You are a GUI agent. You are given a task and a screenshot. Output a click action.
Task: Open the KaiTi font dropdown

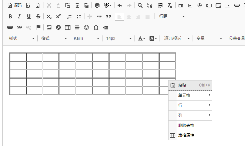(x=86, y=38)
